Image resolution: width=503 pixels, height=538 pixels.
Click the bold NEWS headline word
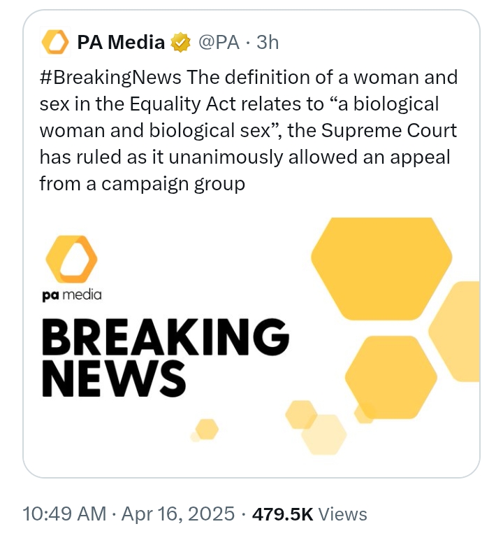point(114,378)
